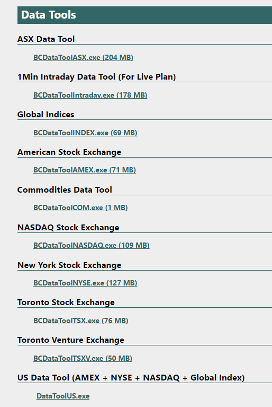272x407 pixels.
Task: Click the Toronto Venture Exchange heading
Action: point(71,340)
